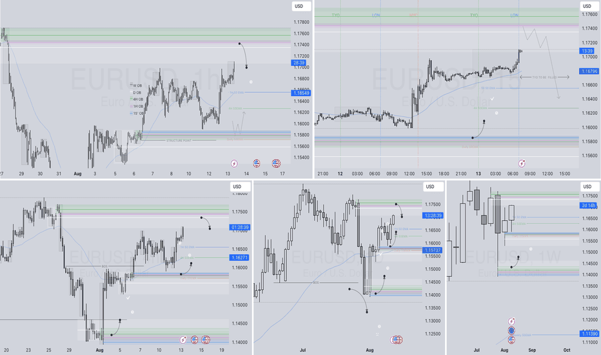
Task: Click the 'TYO TO BE FILLED' annotation text
Action: (x=544, y=77)
